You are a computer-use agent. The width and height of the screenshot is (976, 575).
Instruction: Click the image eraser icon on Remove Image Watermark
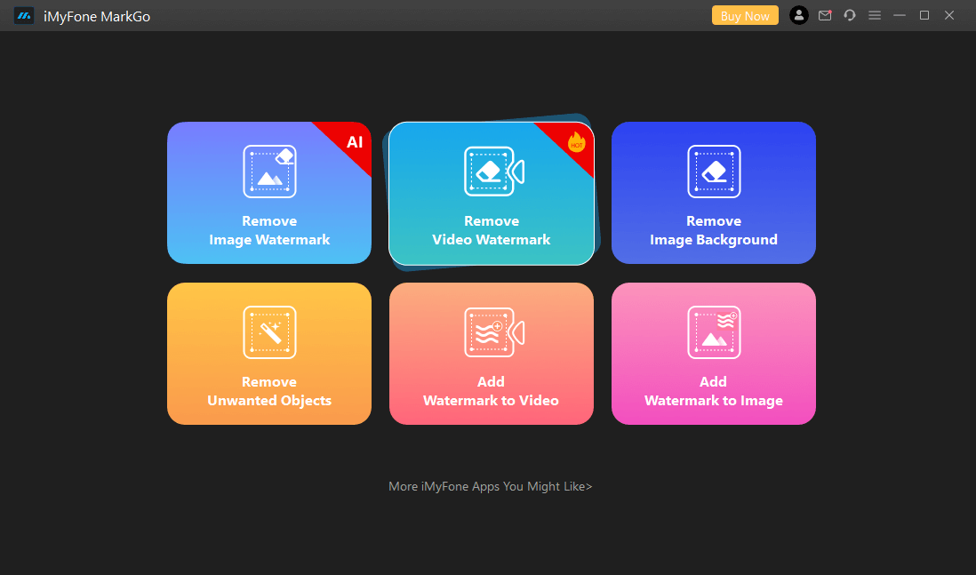pyautogui.click(x=269, y=172)
